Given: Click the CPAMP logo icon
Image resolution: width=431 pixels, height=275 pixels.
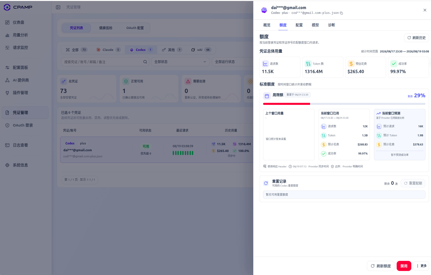Looking at the screenshot, I should (7, 7).
